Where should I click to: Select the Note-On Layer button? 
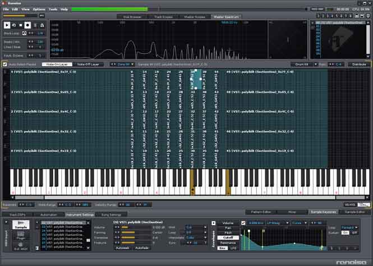coord(57,64)
